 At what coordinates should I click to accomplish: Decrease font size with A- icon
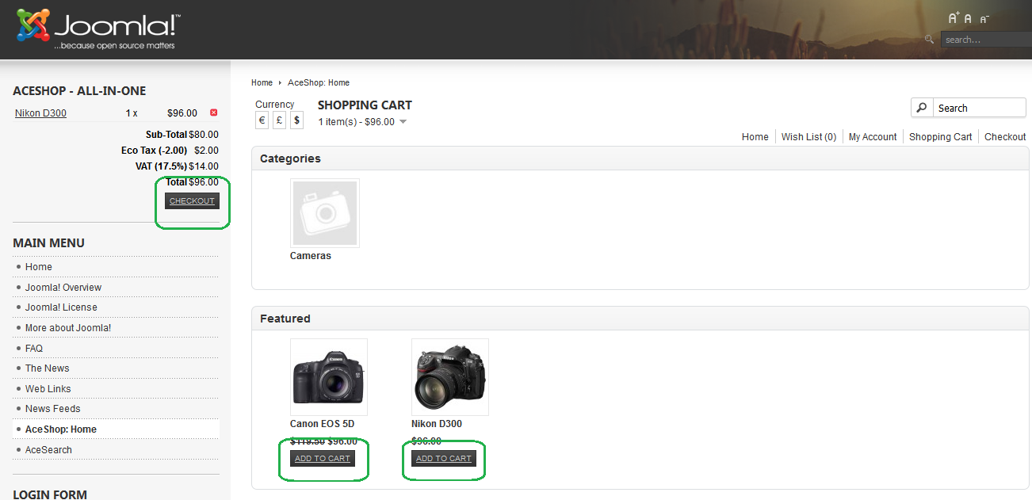pos(984,20)
